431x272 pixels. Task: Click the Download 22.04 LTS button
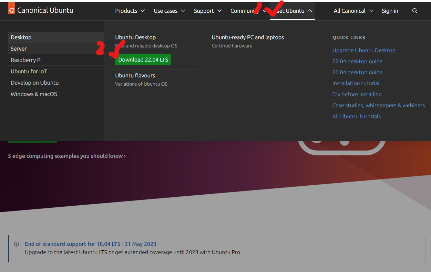click(143, 59)
